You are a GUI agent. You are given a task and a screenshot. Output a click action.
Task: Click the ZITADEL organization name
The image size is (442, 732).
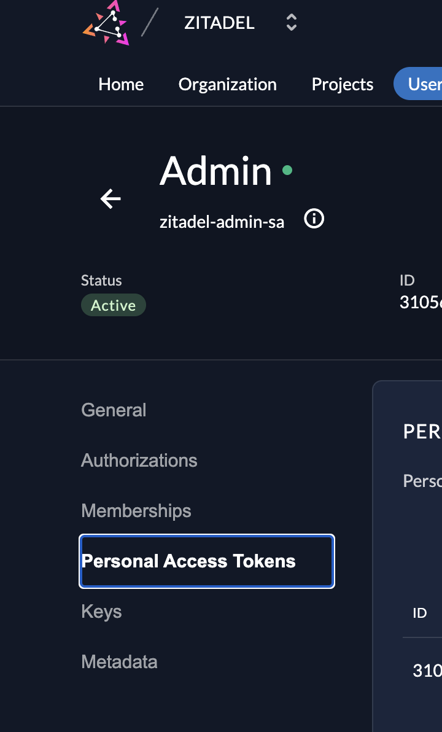(219, 23)
